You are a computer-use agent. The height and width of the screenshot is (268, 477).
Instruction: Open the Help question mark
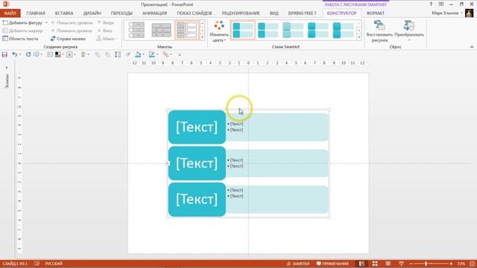431,4
